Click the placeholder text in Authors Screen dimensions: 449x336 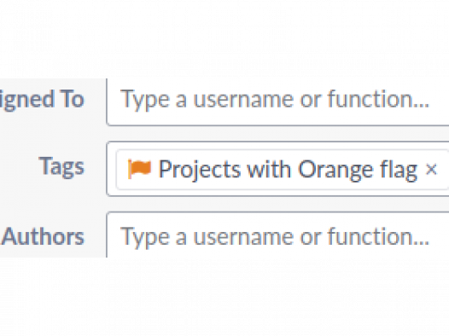(x=275, y=237)
